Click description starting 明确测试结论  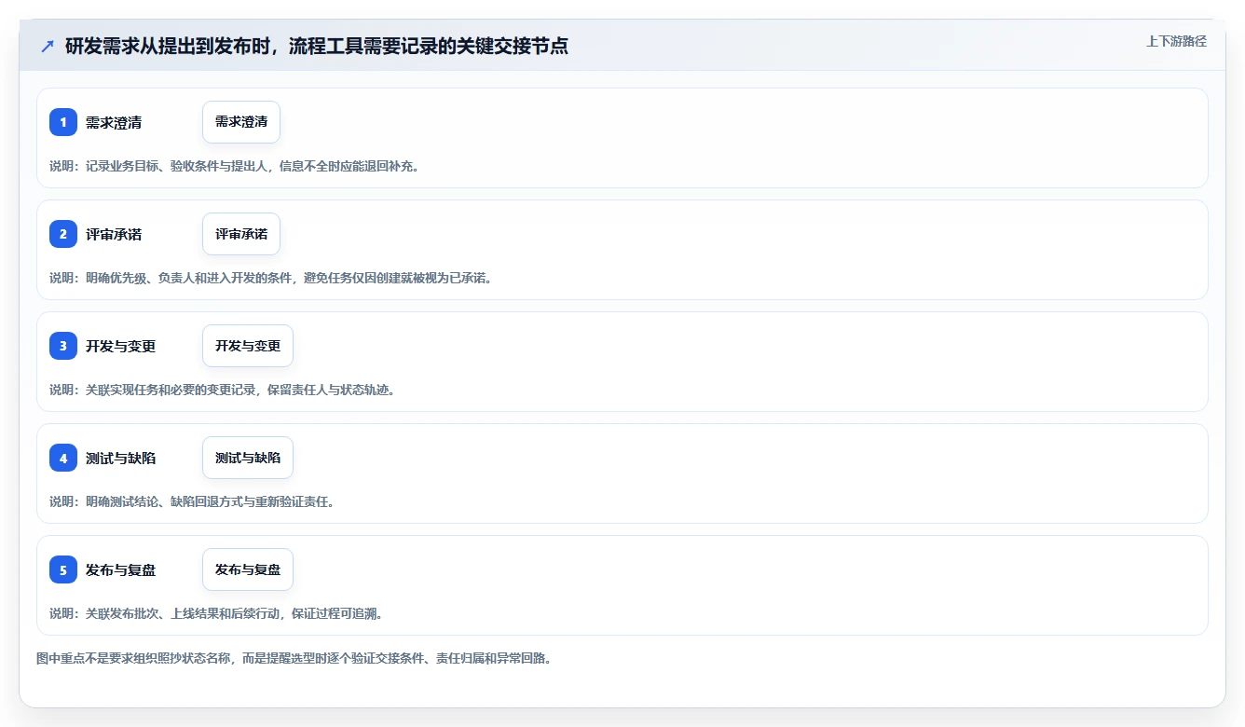[x=192, y=501]
